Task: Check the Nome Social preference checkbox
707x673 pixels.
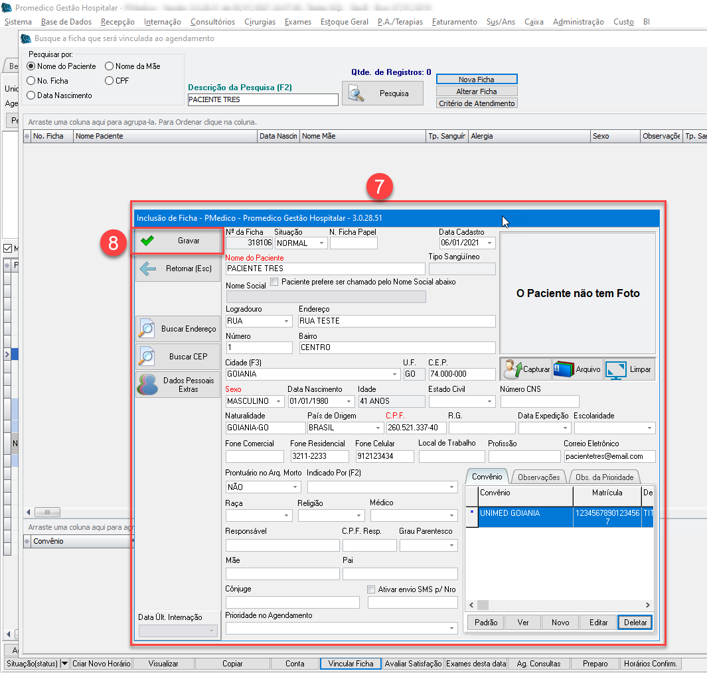Action: tap(274, 282)
